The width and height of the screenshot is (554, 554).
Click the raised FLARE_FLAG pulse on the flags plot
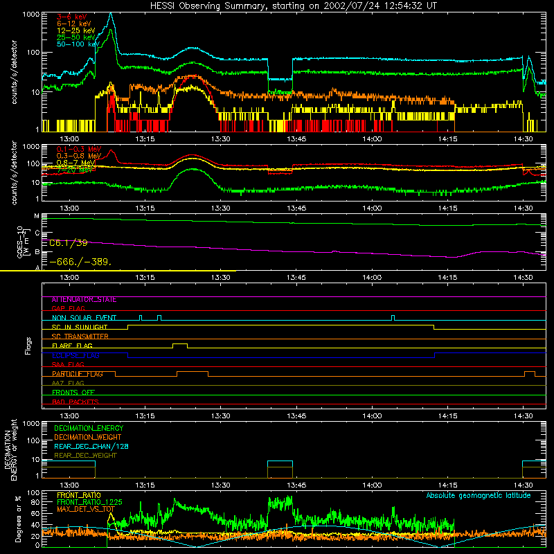(180, 344)
